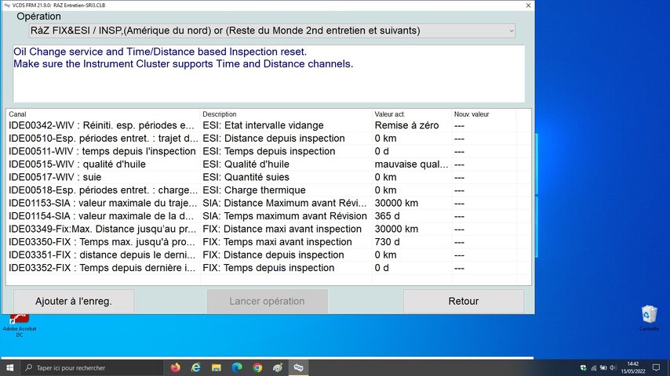Viewport: 670px width, 376px height.
Task: Open File Explorer from the taskbar
Action: pyautogui.click(x=217, y=367)
